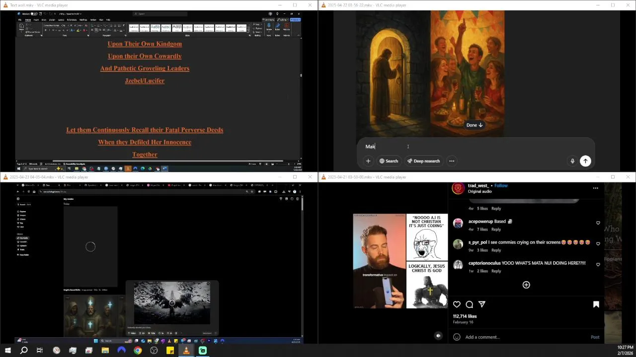Open the Editor icon in Word ribbon
636x357 pixels.
[278, 26]
